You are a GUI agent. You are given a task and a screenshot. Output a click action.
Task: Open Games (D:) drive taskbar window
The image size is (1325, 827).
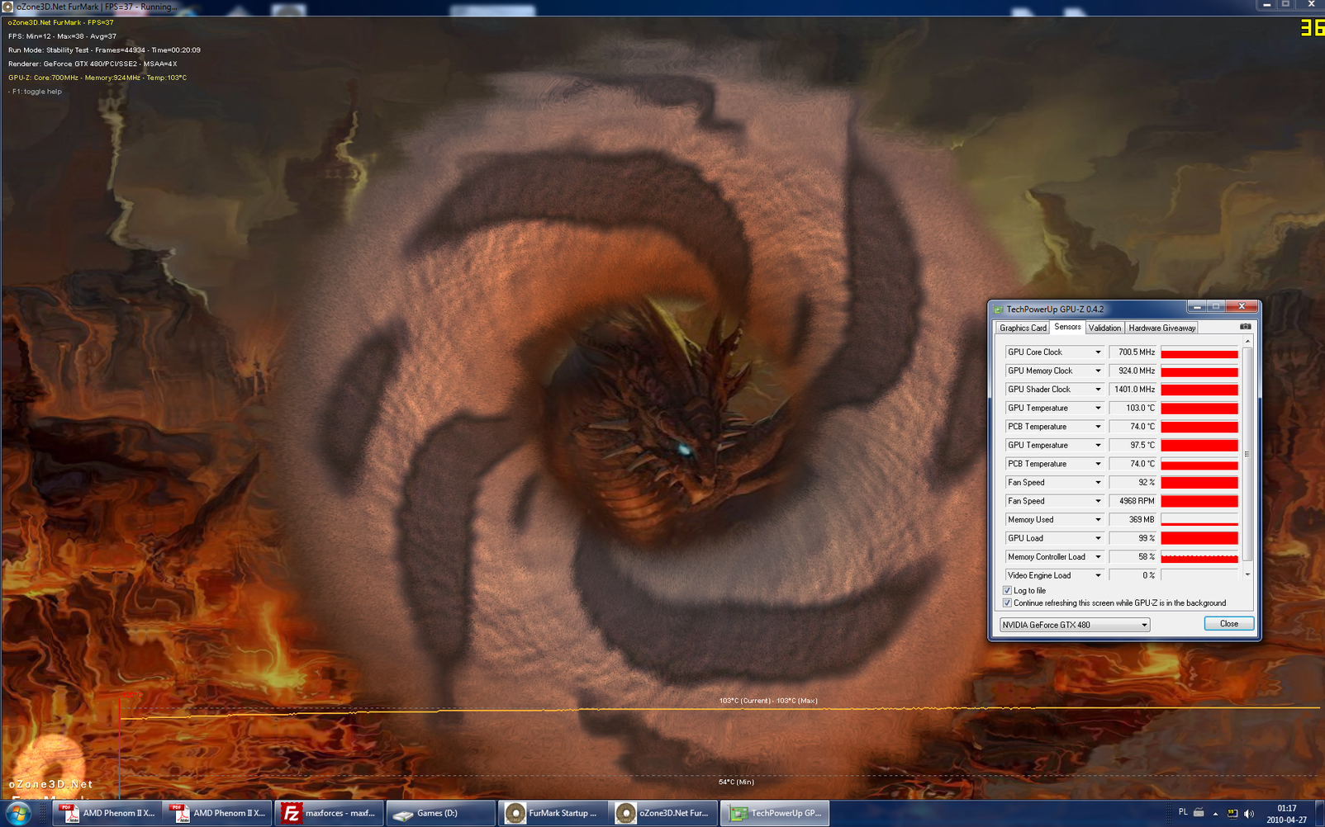440,813
